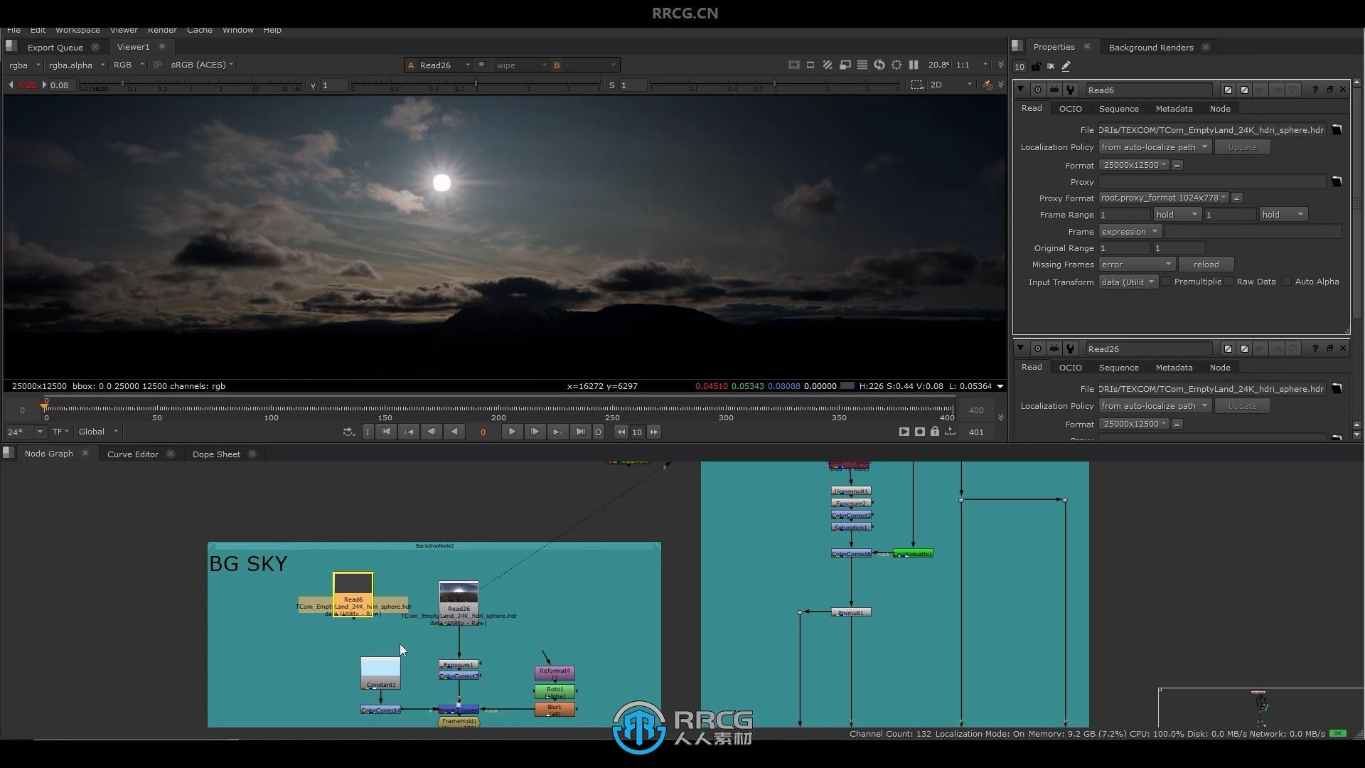The height and width of the screenshot is (768, 1365).
Task: Enable the Raw Data checkbox
Action: click(1228, 282)
